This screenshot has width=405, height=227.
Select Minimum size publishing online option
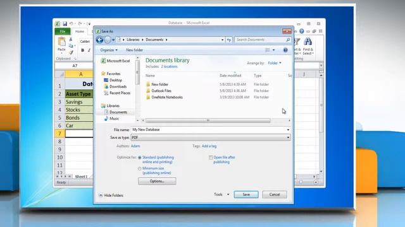(x=139, y=168)
